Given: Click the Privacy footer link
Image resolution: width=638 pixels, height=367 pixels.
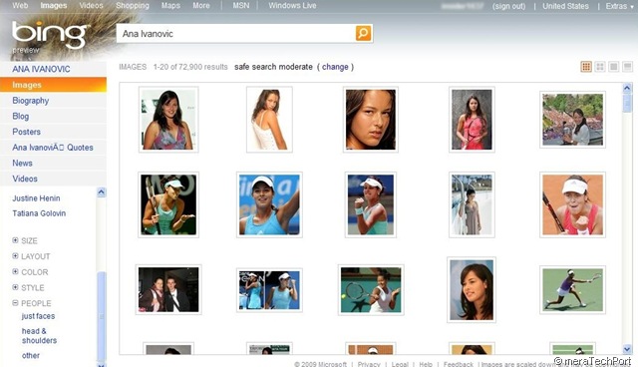Looking at the screenshot, I should pyautogui.click(x=369, y=364).
